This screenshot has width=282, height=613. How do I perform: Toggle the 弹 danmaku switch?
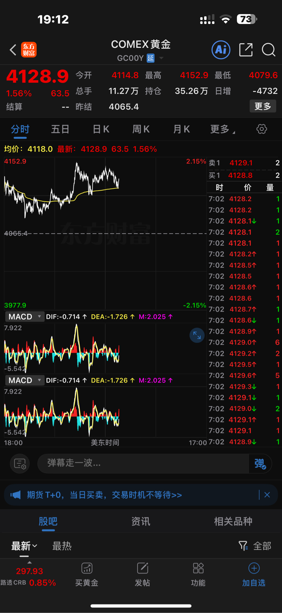(x=260, y=464)
